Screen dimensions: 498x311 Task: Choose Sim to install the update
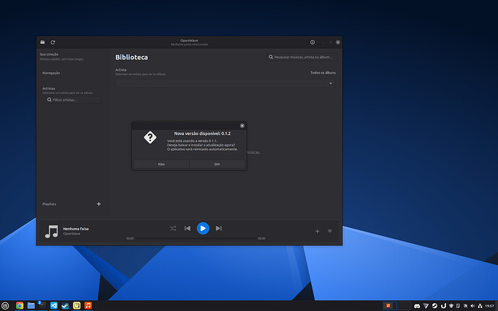click(x=217, y=165)
